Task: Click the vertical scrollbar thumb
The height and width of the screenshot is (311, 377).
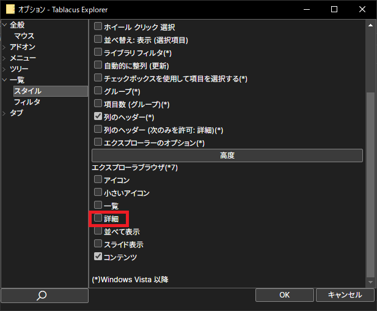Action: tap(370, 185)
